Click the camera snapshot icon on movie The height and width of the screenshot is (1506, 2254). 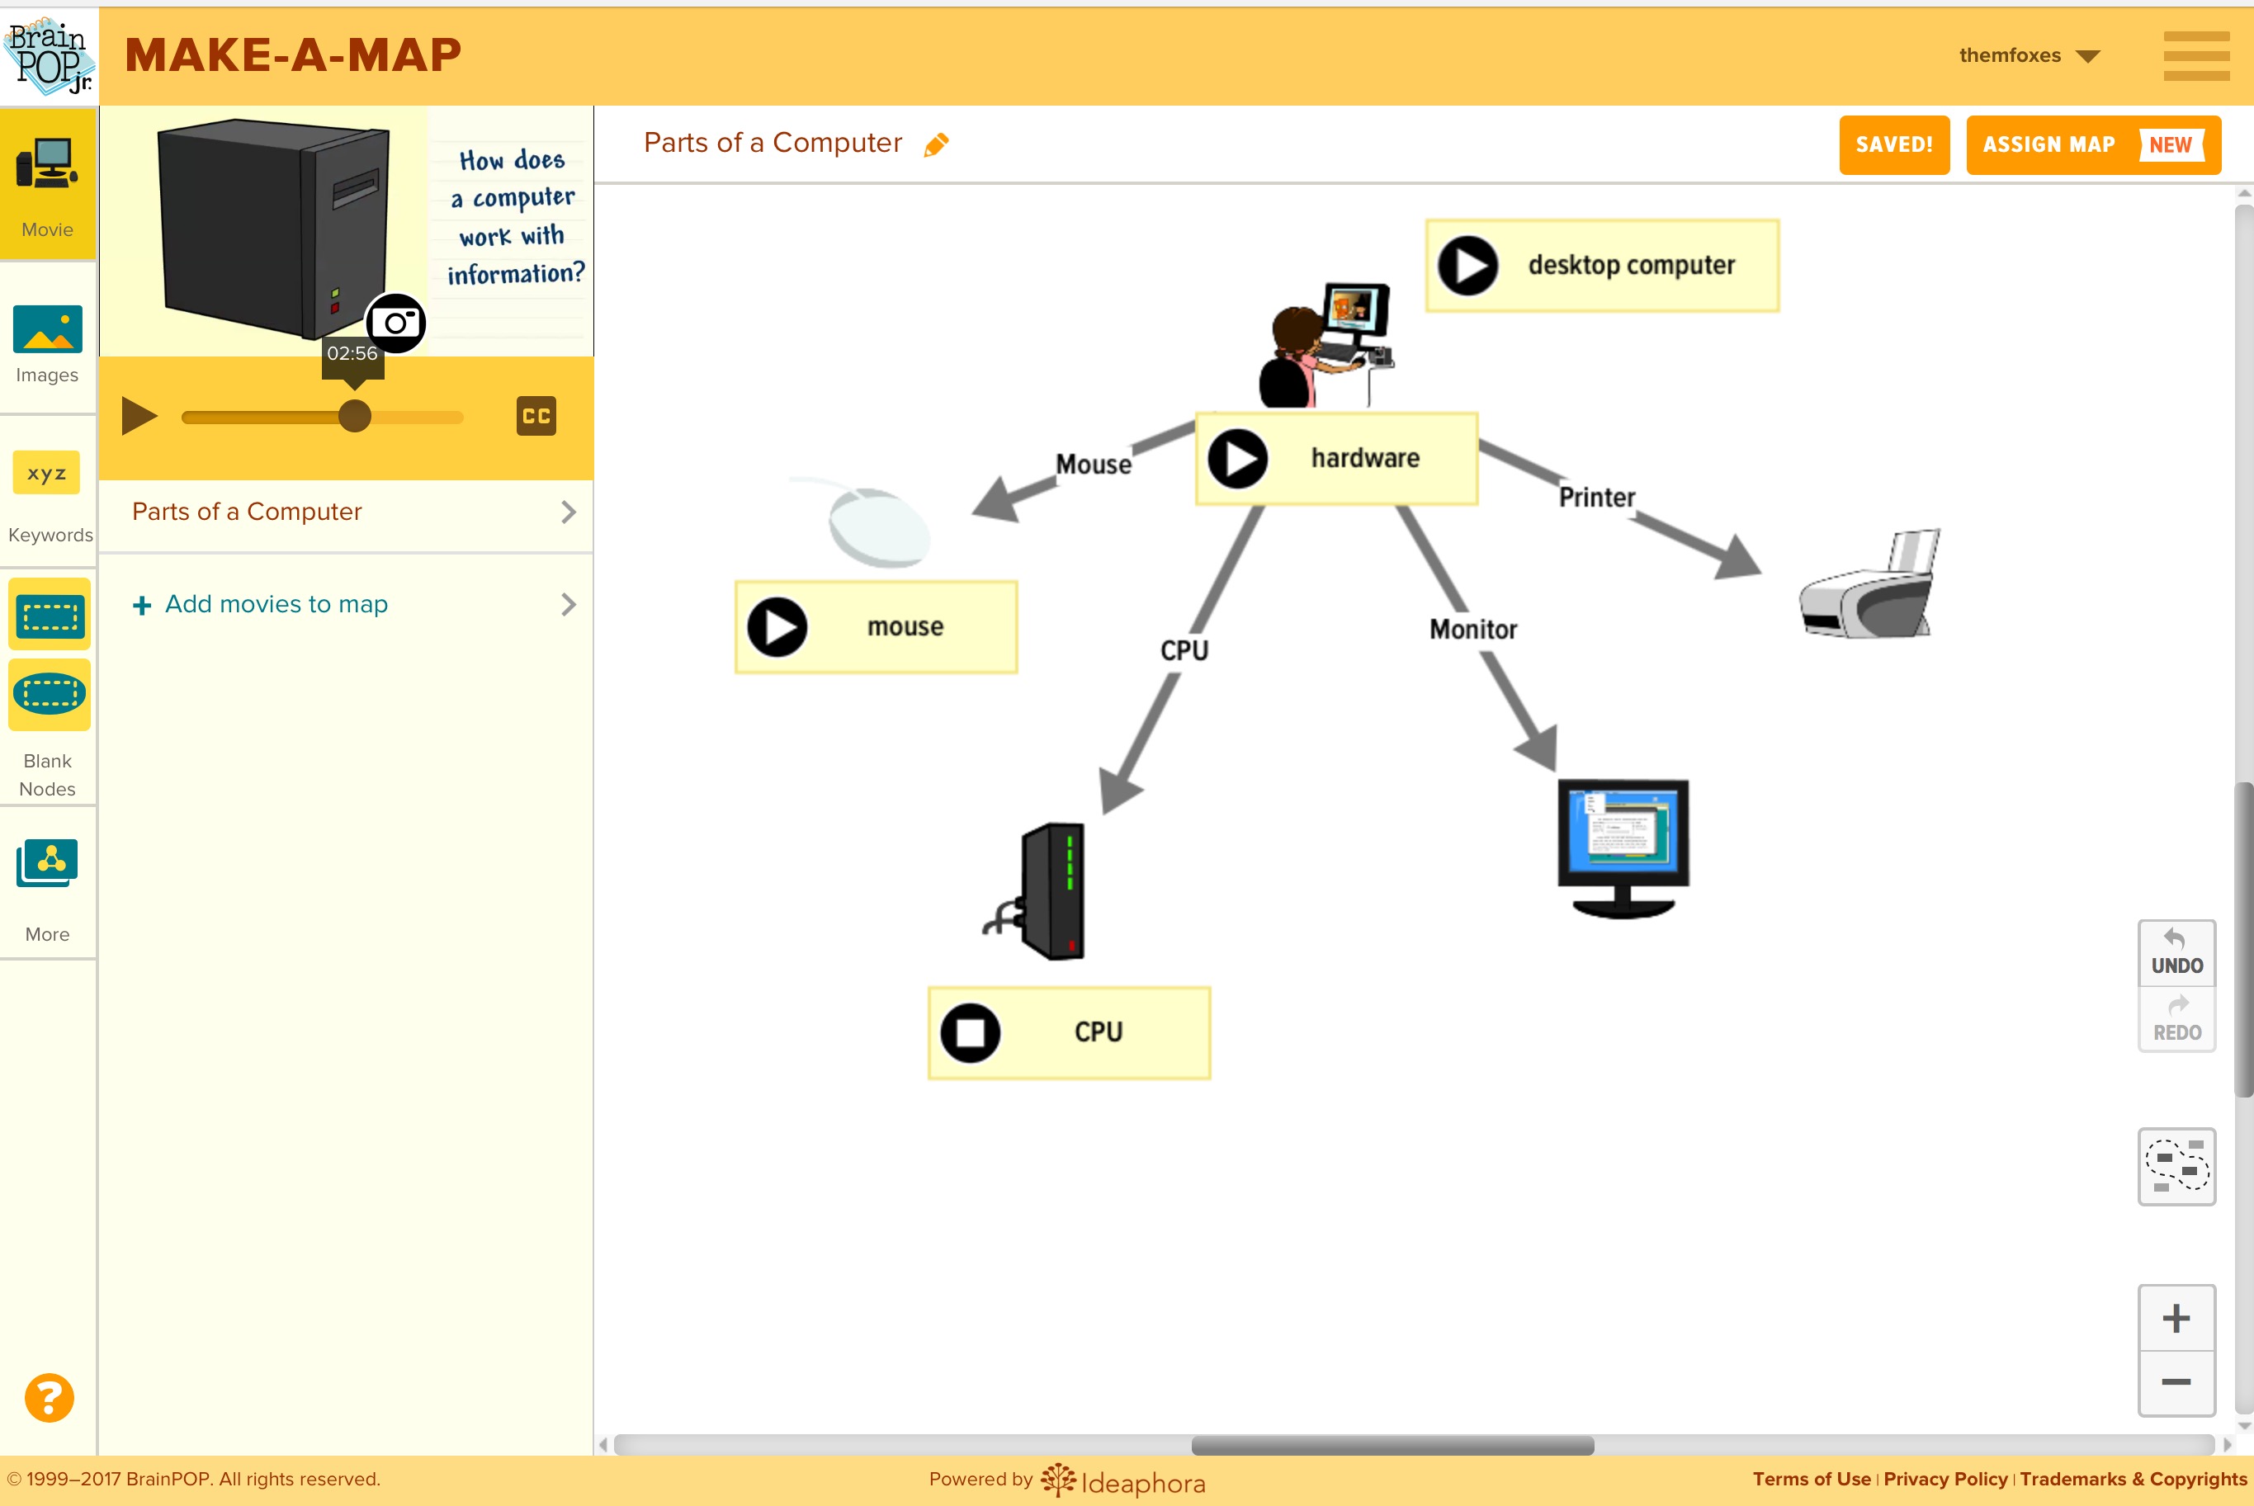pos(395,323)
